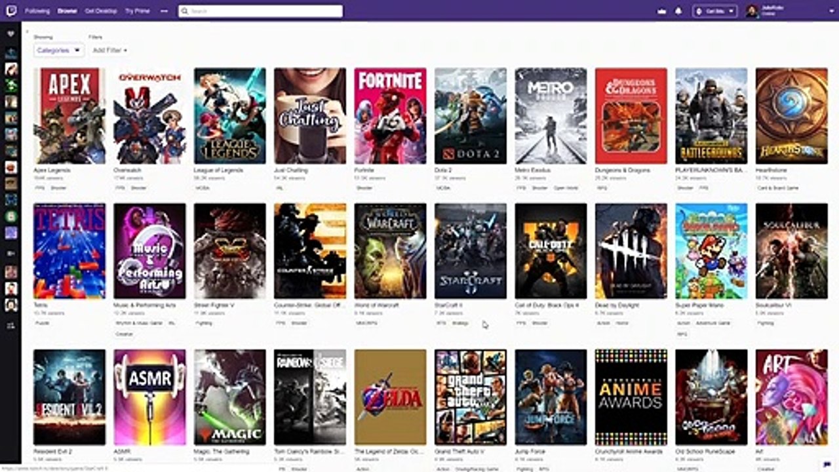The image size is (839, 472).
Task: Open the Rainbow Six Siege cover art
Action: pyautogui.click(x=310, y=397)
